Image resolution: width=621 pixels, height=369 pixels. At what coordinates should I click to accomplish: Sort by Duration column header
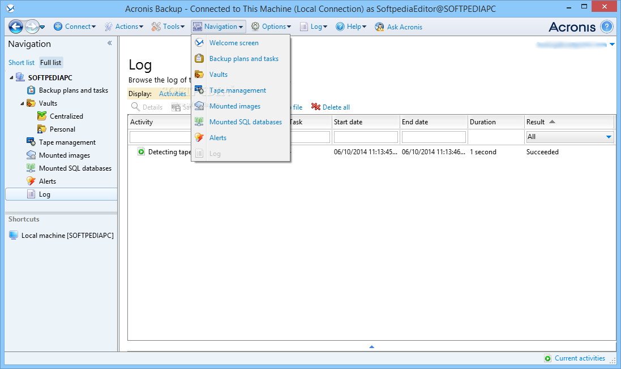pyautogui.click(x=496, y=122)
